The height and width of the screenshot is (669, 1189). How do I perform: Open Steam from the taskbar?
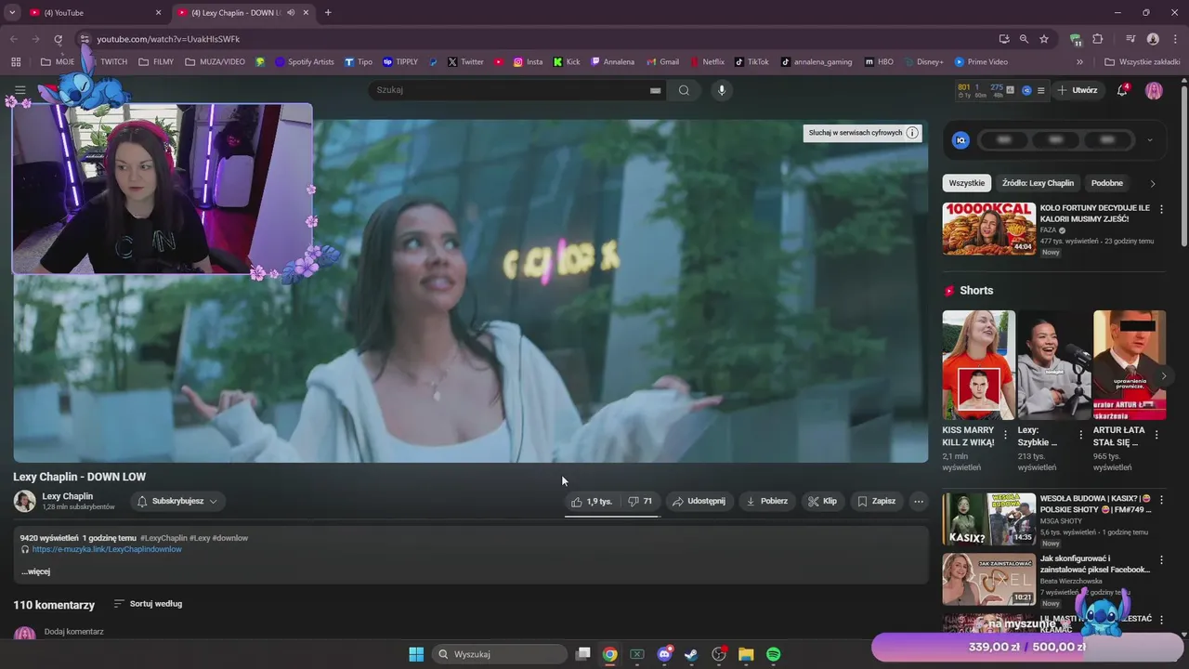coord(691,654)
